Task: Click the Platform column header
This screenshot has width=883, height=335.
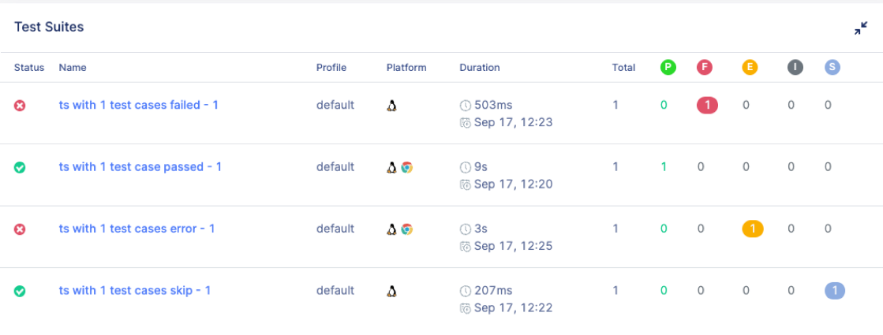Action: click(x=406, y=68)
